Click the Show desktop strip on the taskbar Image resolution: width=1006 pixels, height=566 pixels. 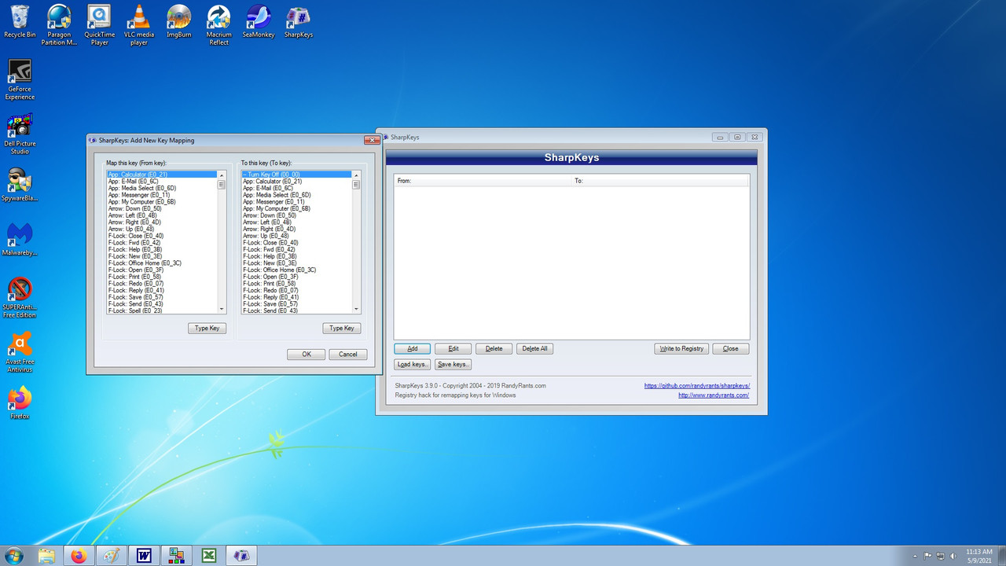pos(1002,556)
